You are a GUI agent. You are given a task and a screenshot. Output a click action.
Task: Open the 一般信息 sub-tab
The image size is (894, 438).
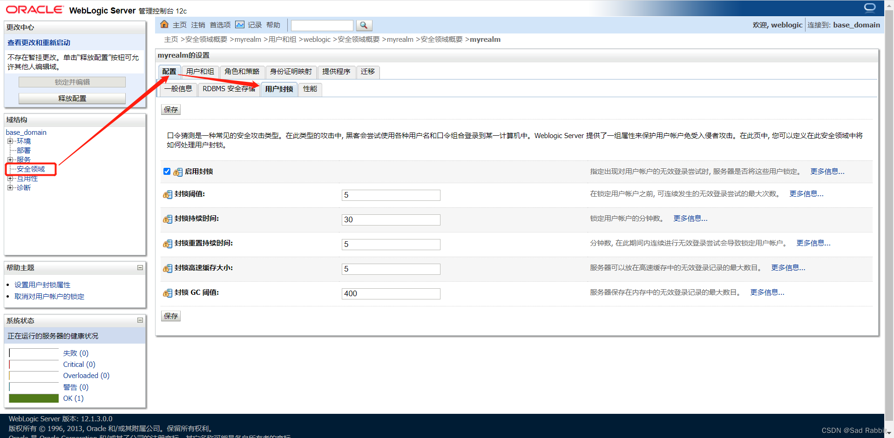[x=178, y=89]
